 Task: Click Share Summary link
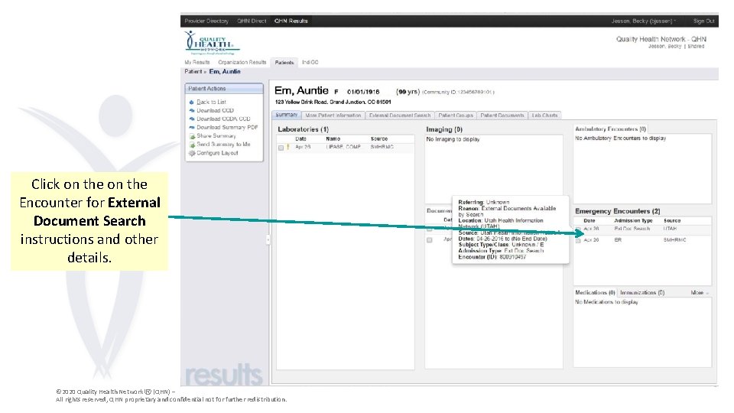216,136
